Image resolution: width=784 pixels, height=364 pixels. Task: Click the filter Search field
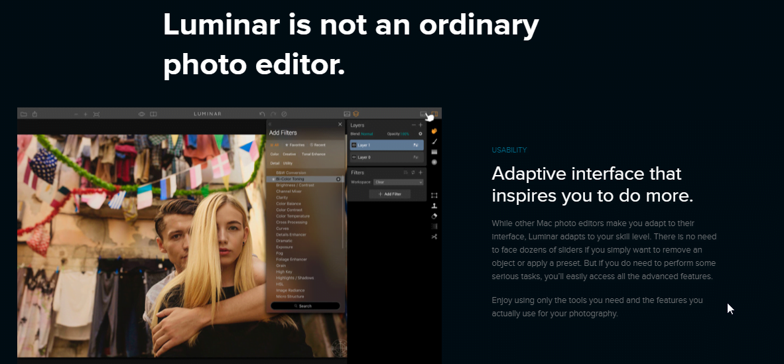point(305,306)
